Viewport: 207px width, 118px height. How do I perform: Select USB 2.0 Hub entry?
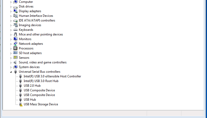32,86
